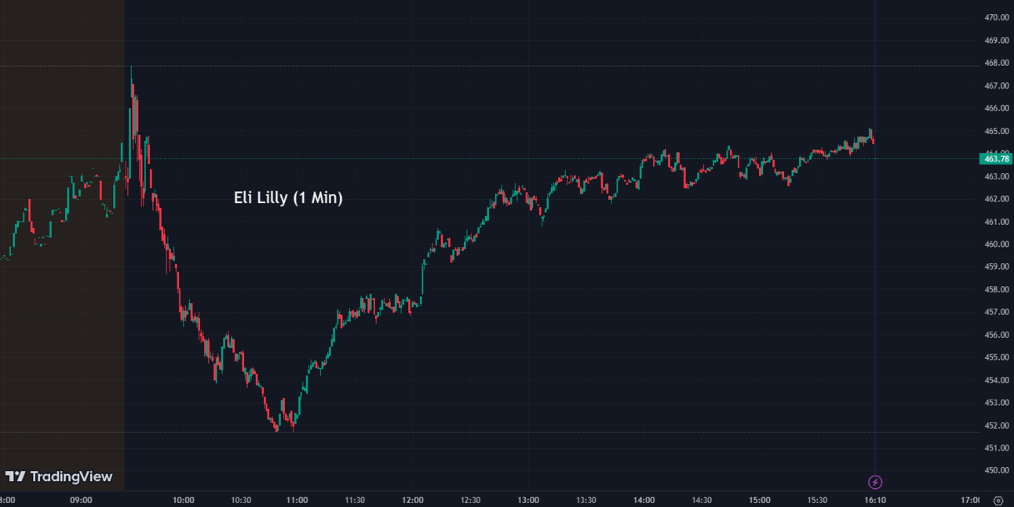Click the 10:00 time axis label
This screenshot has width=1014, height=507.
tap(184, 500)
